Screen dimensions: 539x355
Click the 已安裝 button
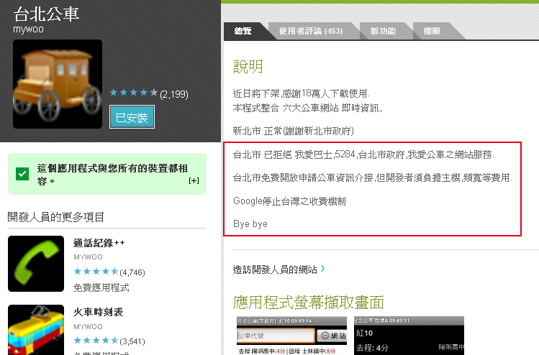coord(132,117)
